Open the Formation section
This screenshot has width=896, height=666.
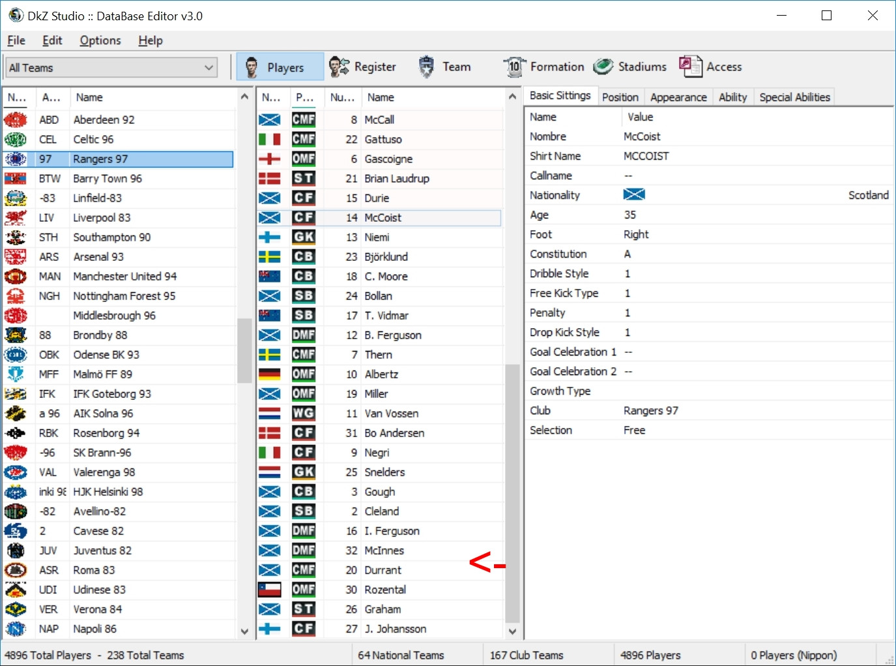[x=543, y=67]
